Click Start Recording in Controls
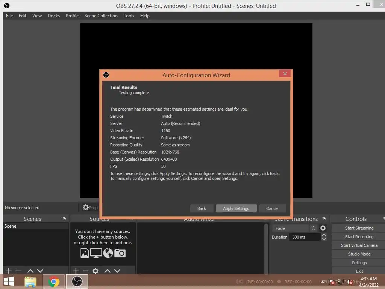 [359, 237]
